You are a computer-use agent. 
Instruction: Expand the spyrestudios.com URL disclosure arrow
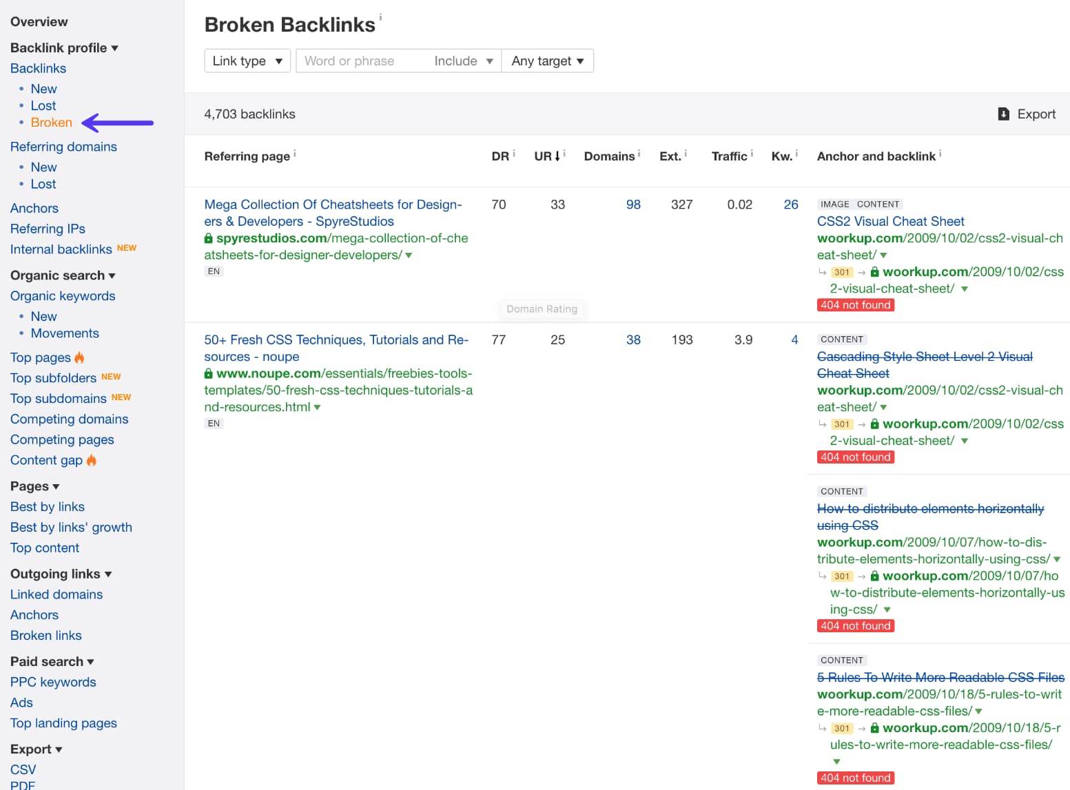point(409,255)
